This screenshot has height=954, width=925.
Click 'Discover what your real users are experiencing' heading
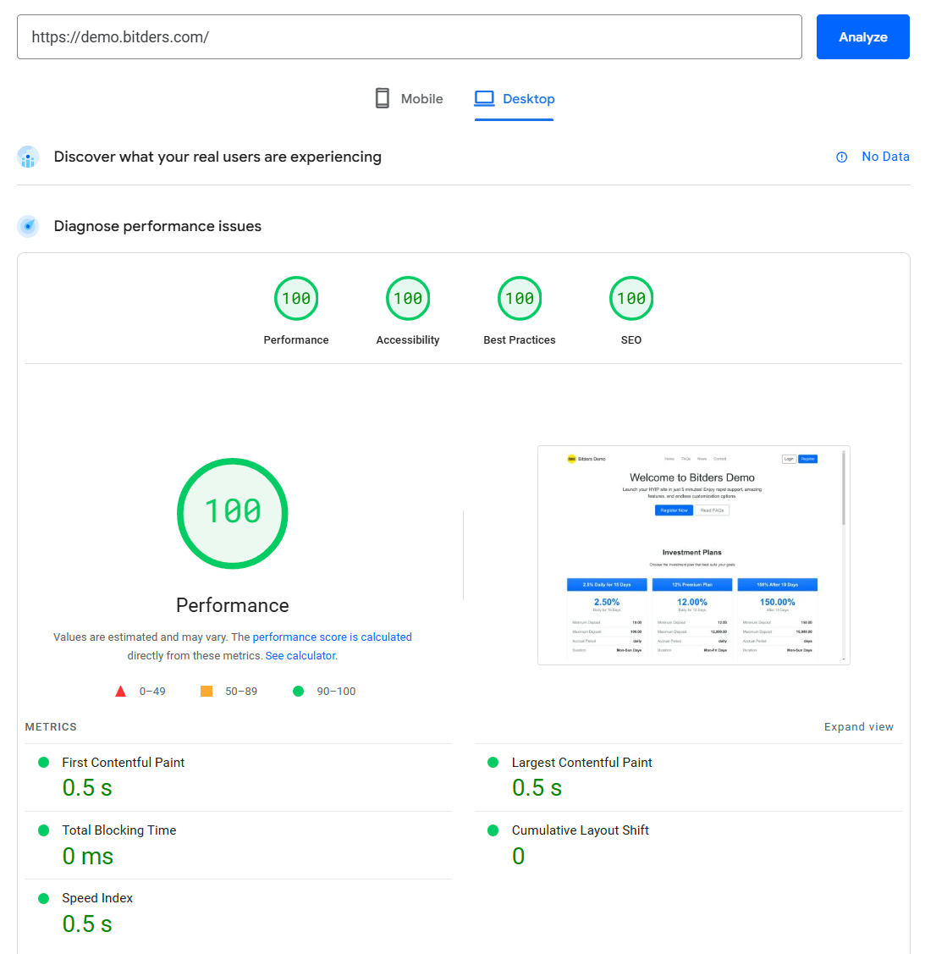coord(217,157)
